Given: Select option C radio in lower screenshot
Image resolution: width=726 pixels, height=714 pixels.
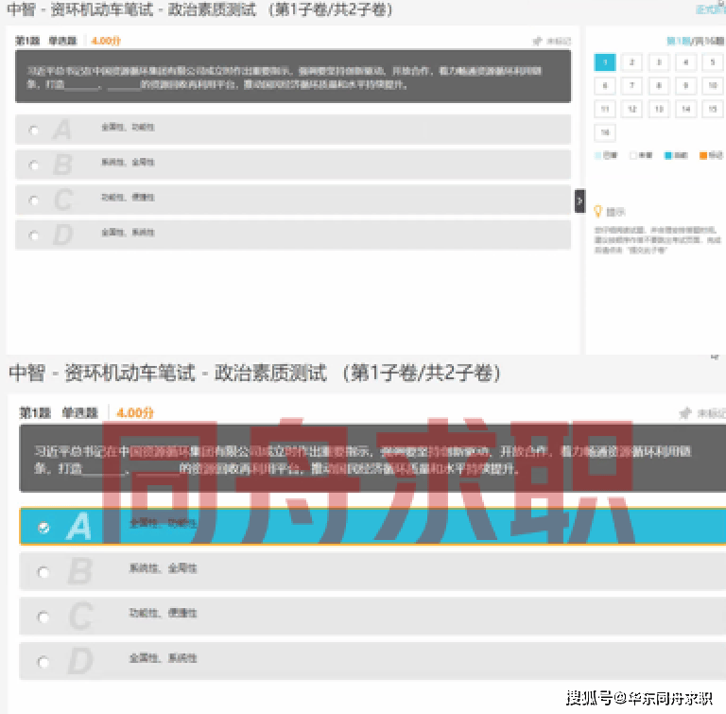Looking at the screenshot, I should [43, 618].
